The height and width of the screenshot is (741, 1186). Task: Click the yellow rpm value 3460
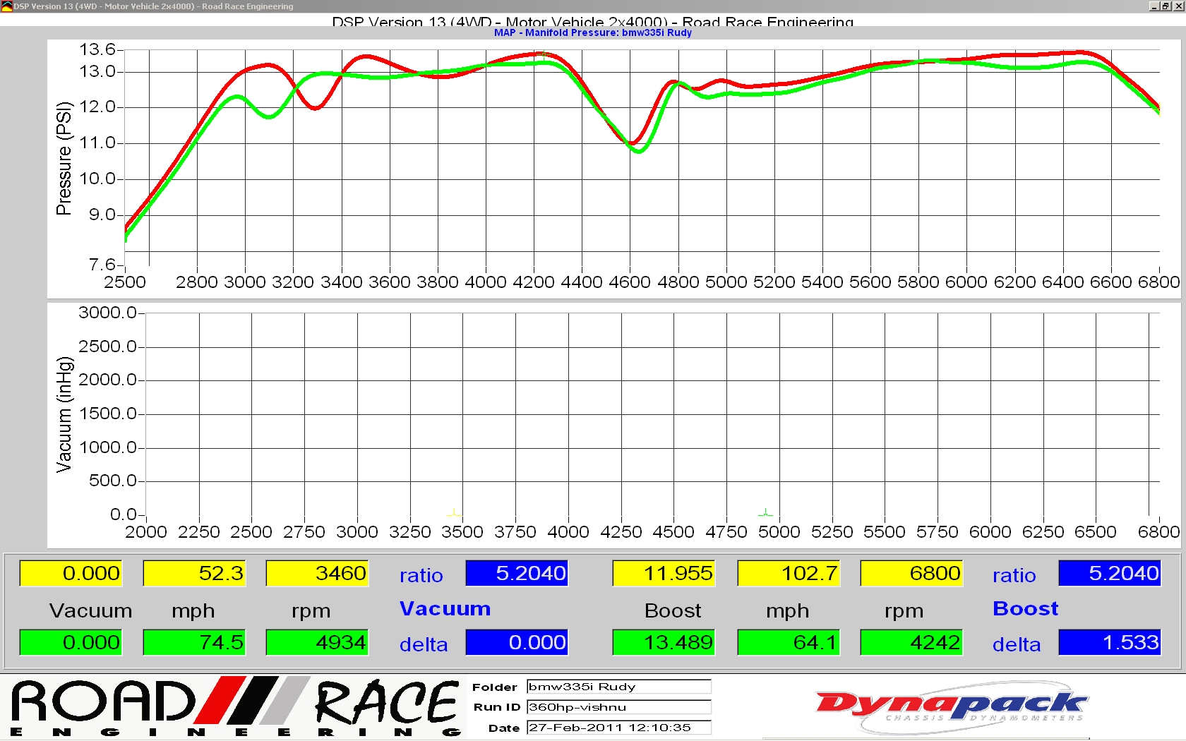click(x=317, y=573)
